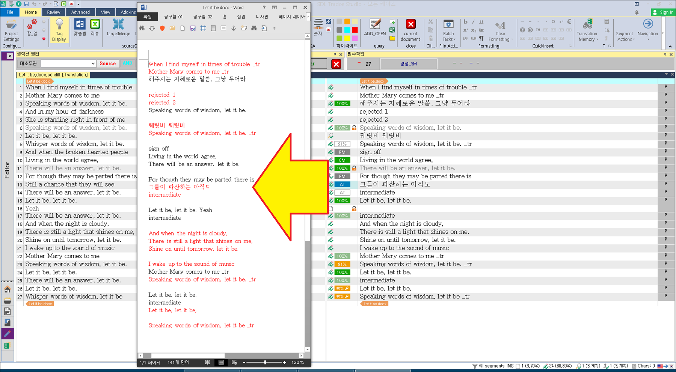Toggle subscript formatting
The width and height of the screenshot is (676, 372).
[473, 30]
